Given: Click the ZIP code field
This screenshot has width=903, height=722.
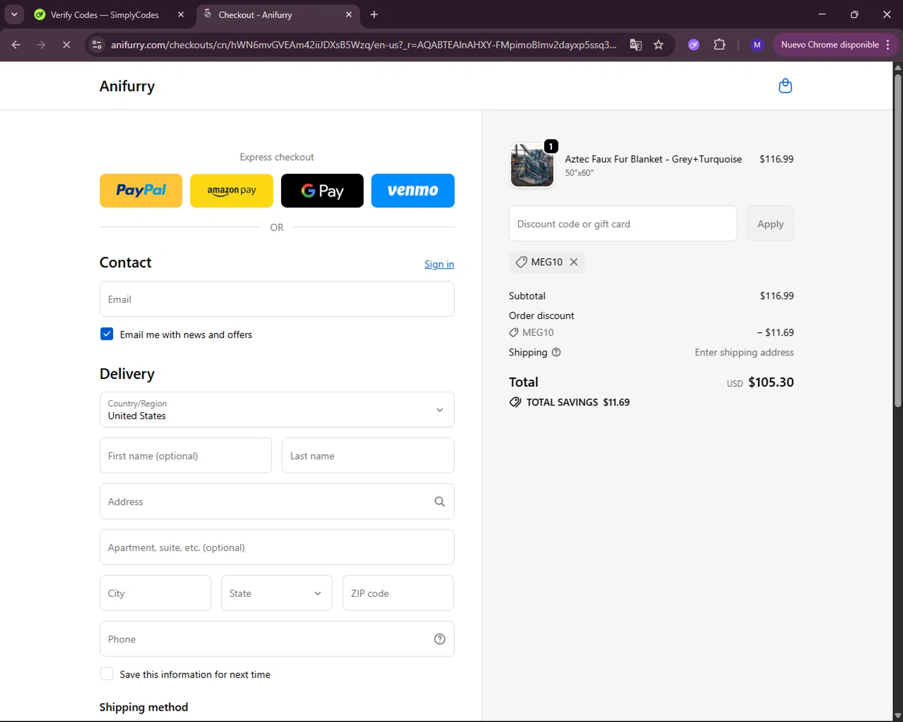Looking at the screenshot, I should tap(398, 593).
